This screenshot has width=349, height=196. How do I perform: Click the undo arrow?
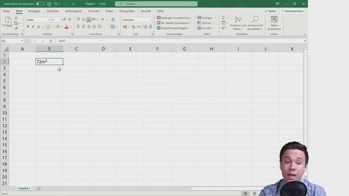pyautogui.click(x=56, y=4)
